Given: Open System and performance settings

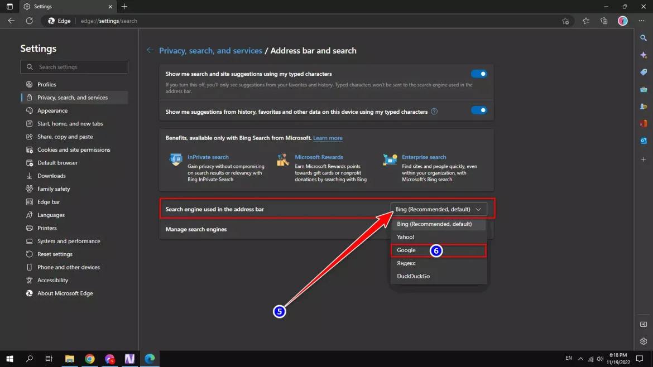Looking at the screenshot, I should (75, 242).
